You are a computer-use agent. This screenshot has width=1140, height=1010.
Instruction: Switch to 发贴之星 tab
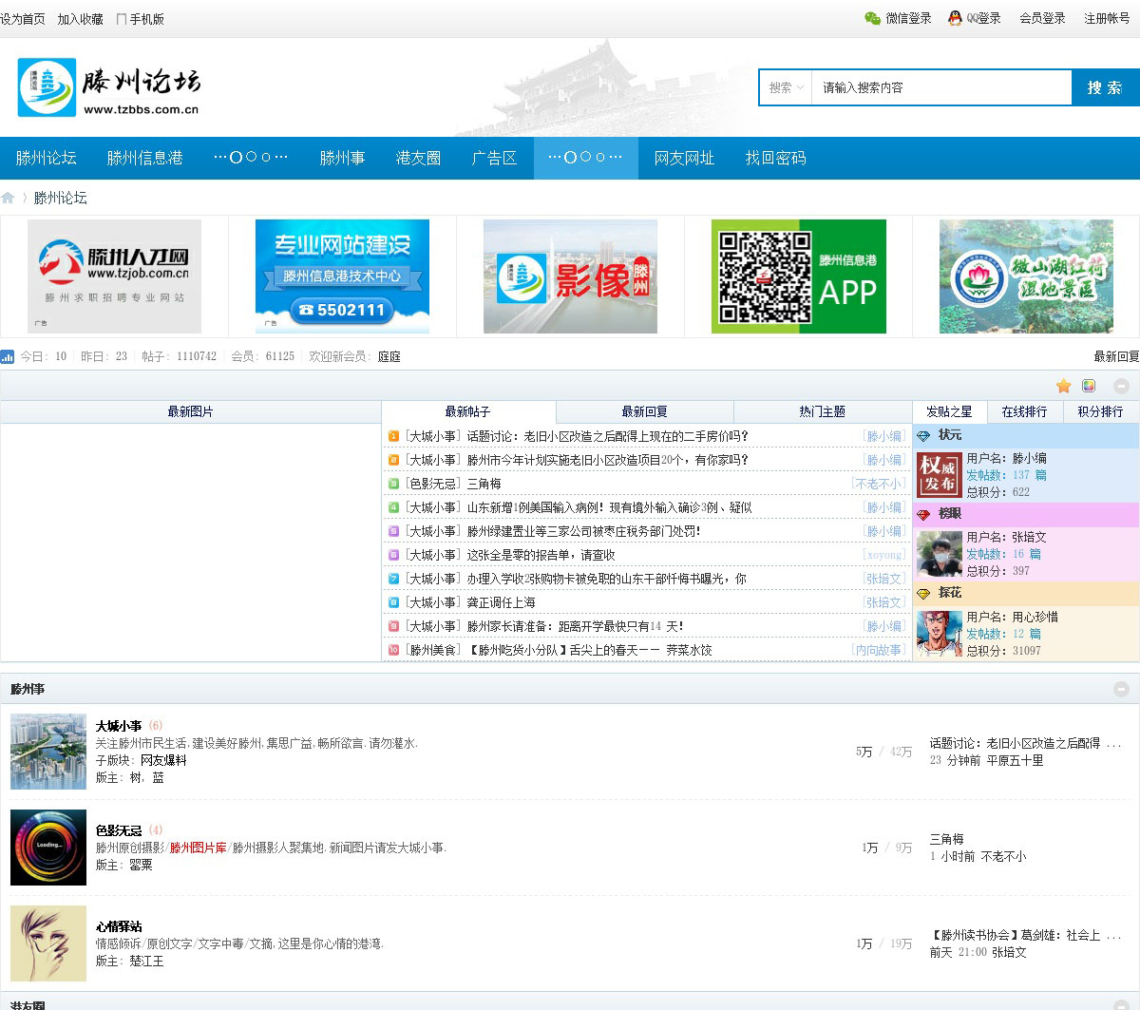coord(949,411)
